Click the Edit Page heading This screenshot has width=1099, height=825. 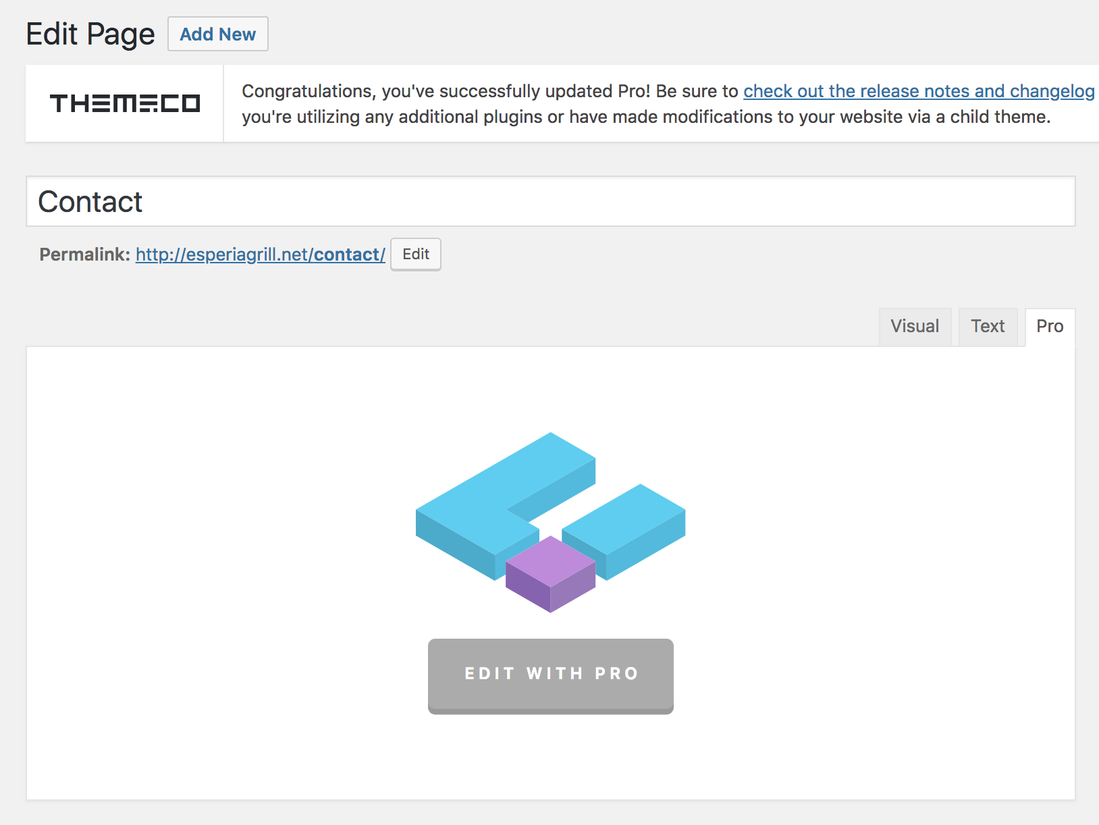[x=90, y=34]
